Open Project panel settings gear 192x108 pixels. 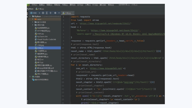point(55,13)
